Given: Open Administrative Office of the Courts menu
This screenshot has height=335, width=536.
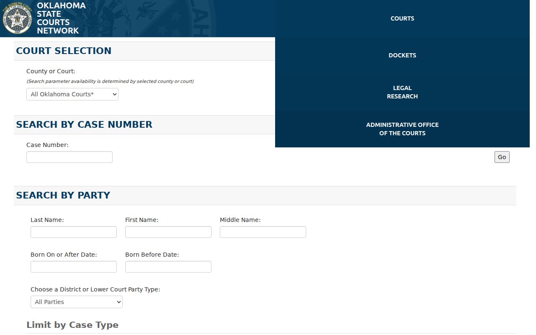Looking at the screenshot, I should 402,129.
